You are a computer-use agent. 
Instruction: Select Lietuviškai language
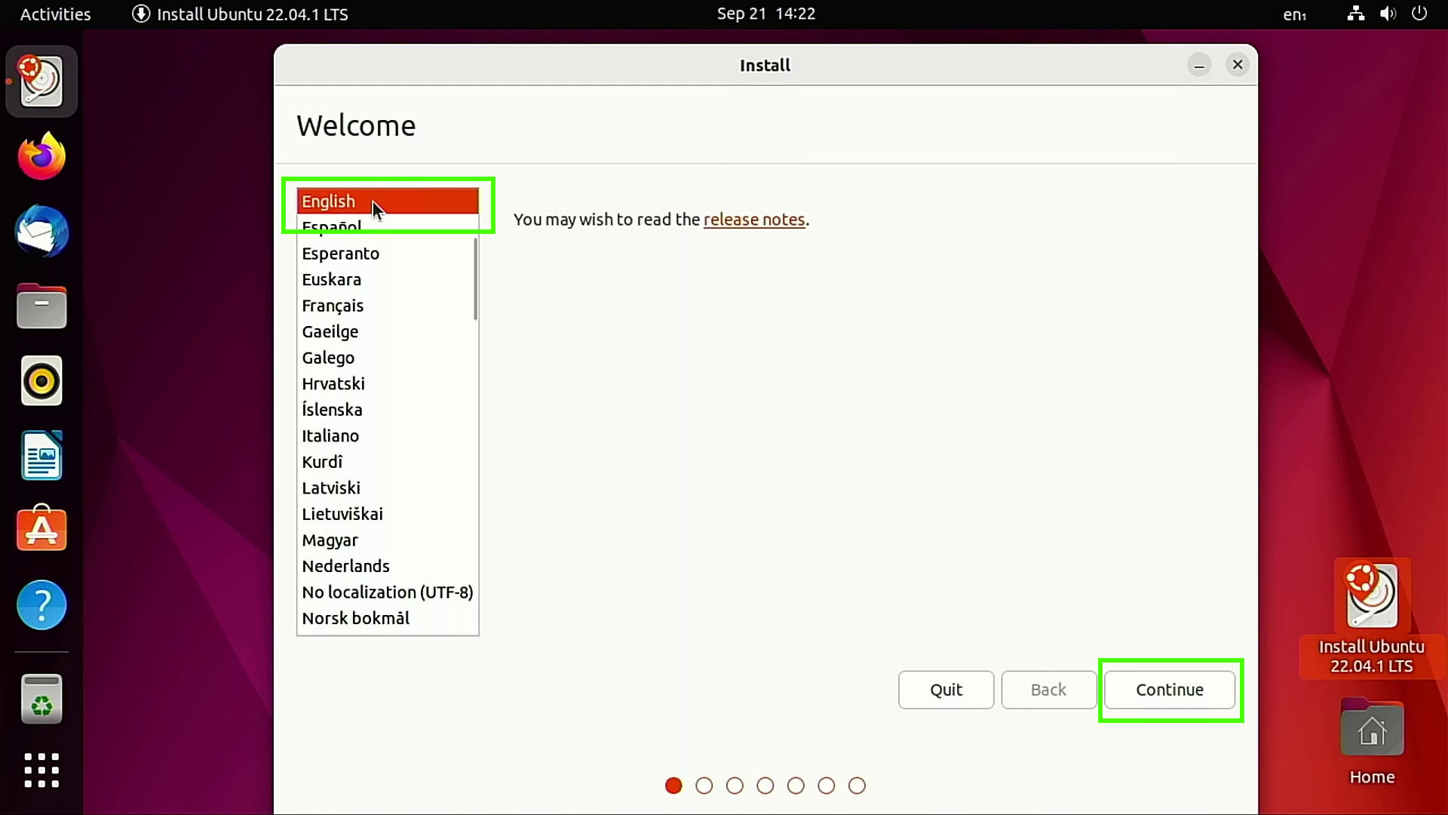[388, 514]
